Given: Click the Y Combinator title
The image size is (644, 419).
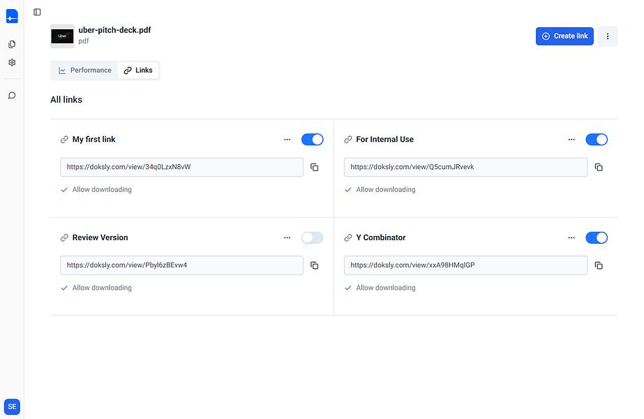Looking at the screenshot, I should [381, 237].
